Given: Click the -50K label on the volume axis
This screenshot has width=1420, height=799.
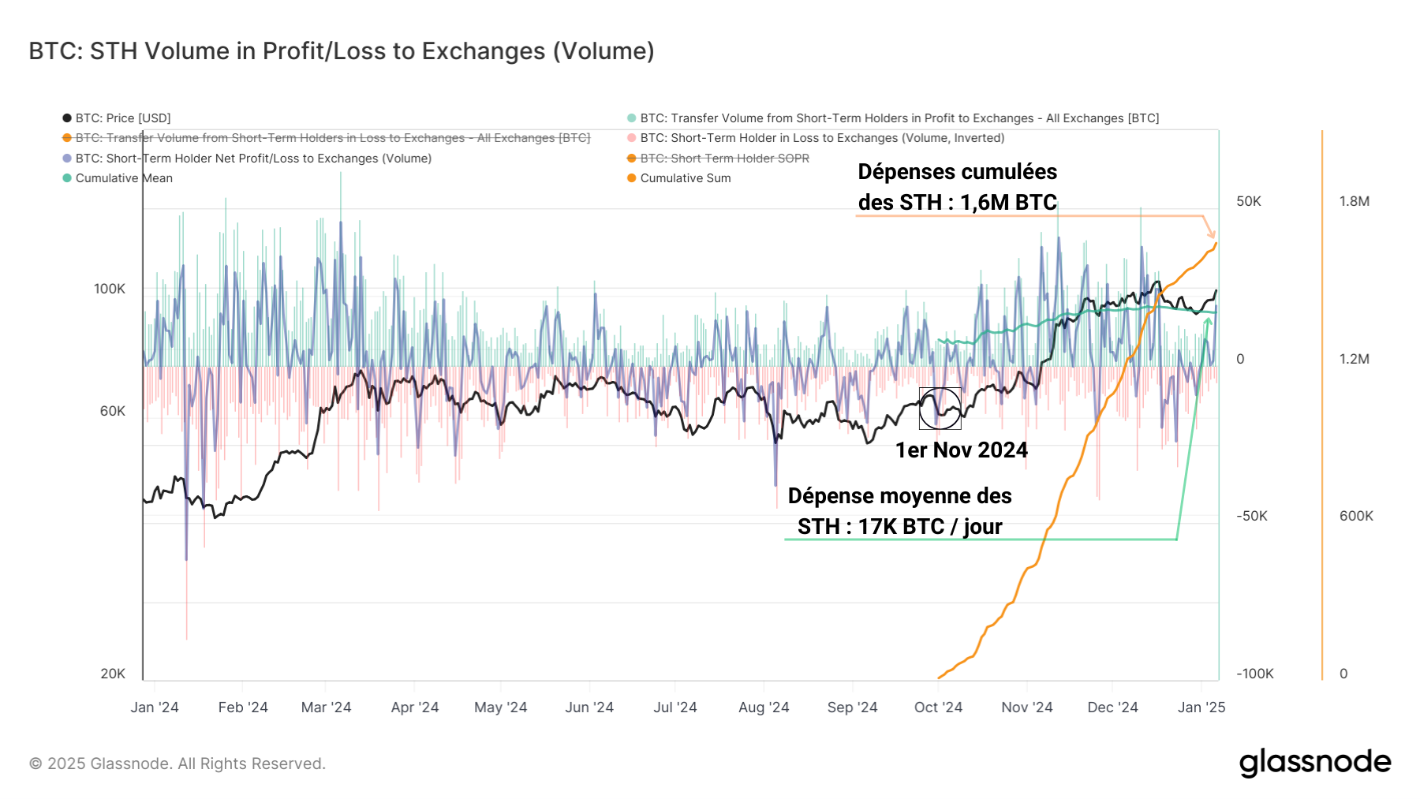Looking at the screenshot, I should (x=1251, y=516).
